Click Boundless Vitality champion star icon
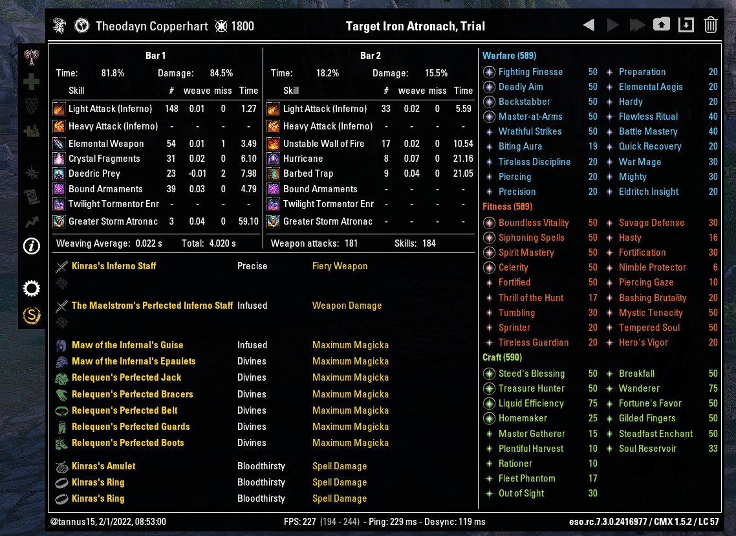736x536 pixels. (489, 223)
